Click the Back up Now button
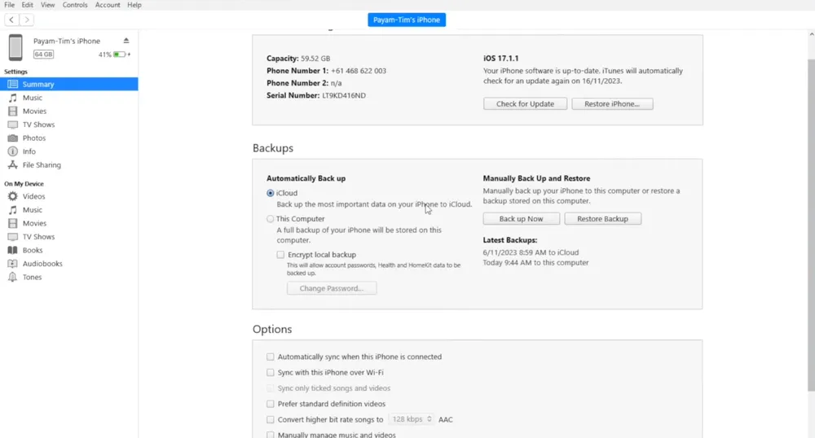 click(522, 219)
